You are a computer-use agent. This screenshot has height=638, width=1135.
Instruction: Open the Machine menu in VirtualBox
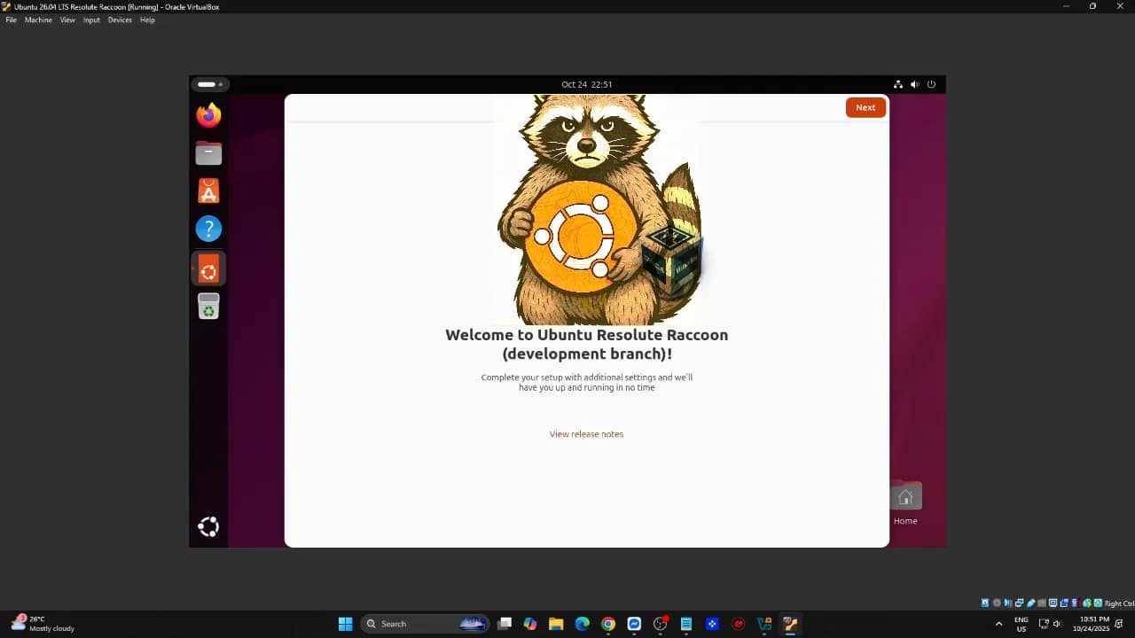point(38,19)
